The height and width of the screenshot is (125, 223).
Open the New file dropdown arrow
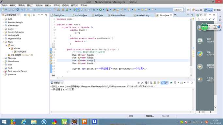tap(6, 10)
